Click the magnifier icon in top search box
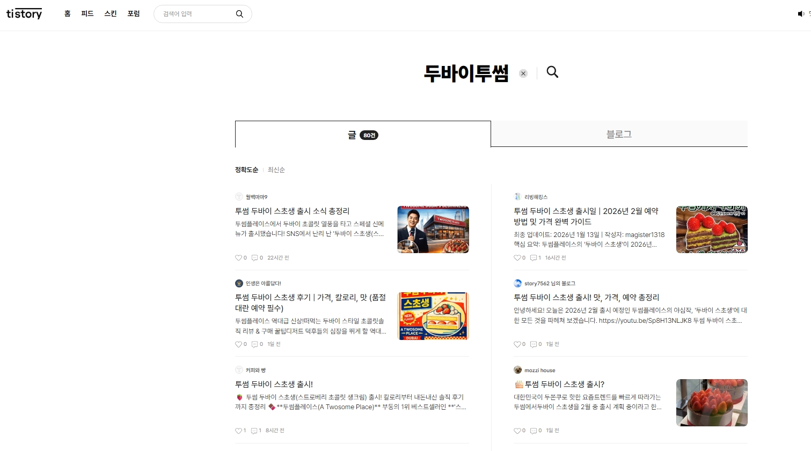The height and width of the screenshot is (451, 811). tap(239, 14)
